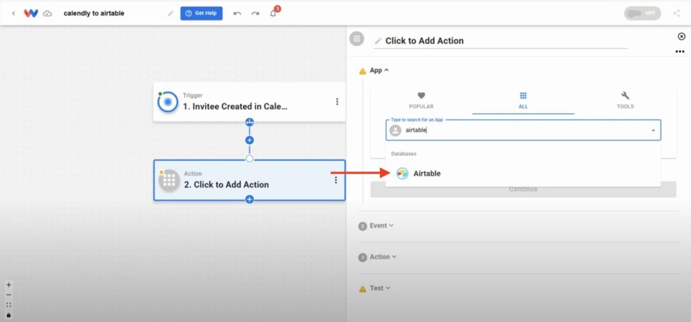This screenshot has width=691, height=322.
Task: Click the 'calendly to airtable' workflow name
Action: (x=94, y=14)
